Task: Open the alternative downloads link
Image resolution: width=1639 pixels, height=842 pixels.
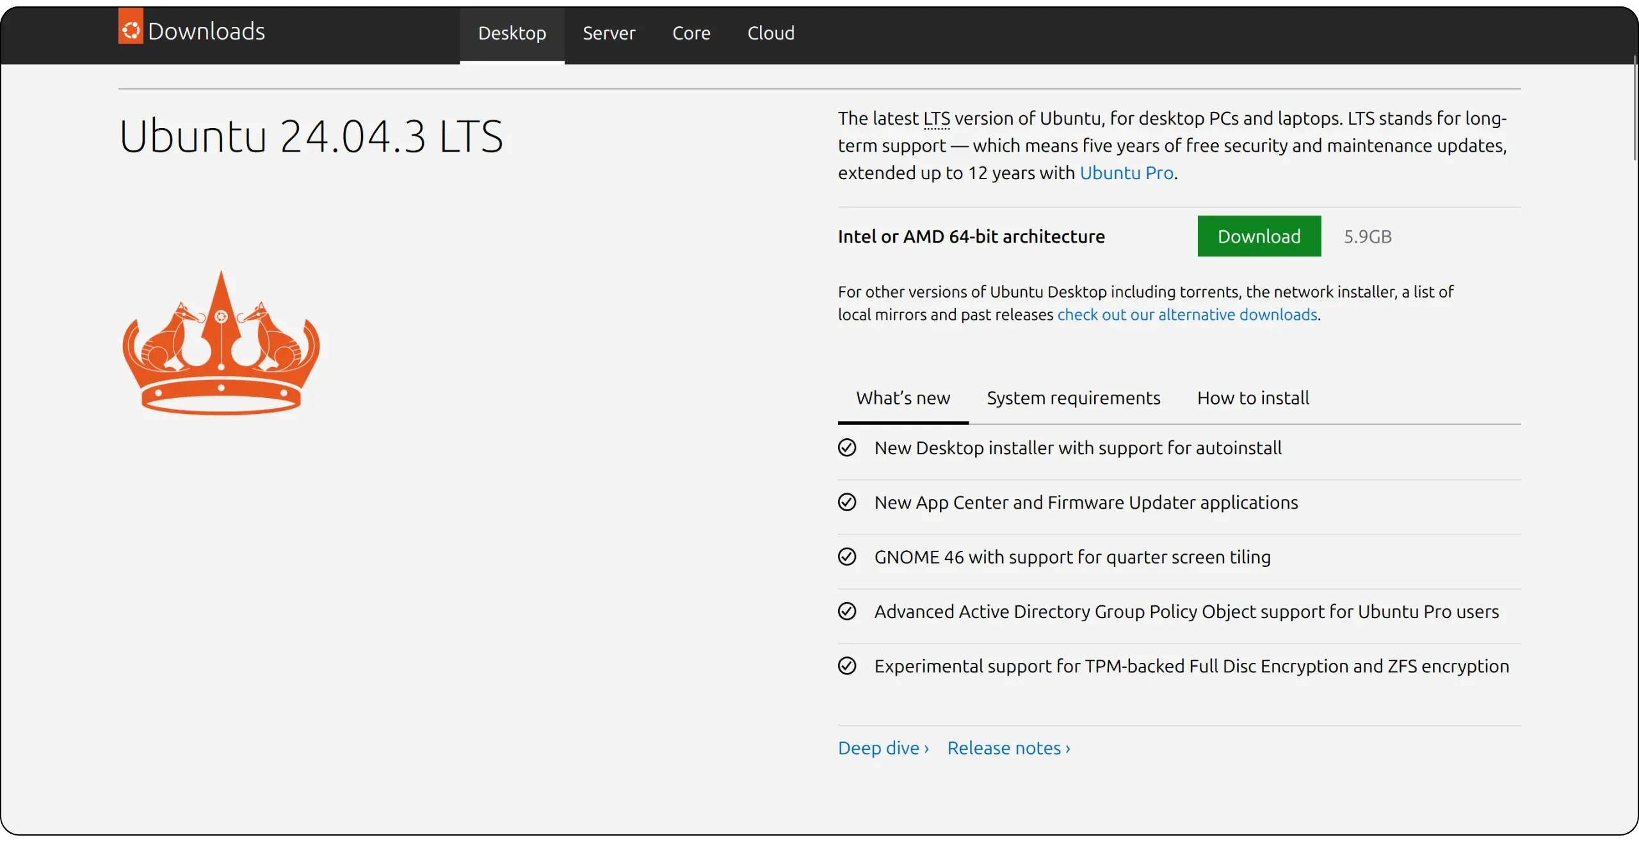Action: (x=1187, y=315)
